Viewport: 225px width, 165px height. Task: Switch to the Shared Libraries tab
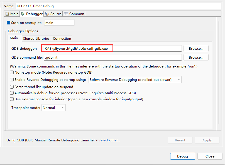click(x=36, y=39)
